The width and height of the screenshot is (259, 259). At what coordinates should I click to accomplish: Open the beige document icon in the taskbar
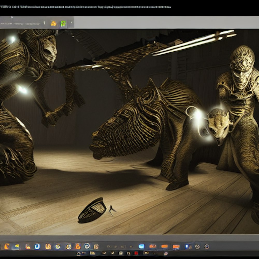pyautogui.click(x=96, y=246)
